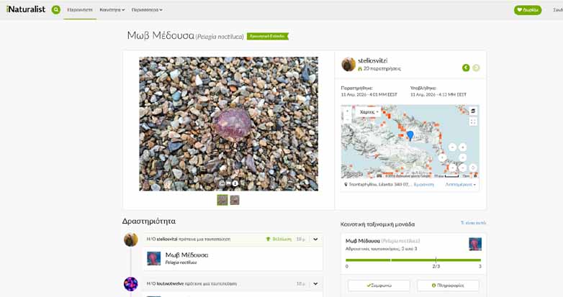Select the second photo thumbnail
Image resolution: width=563 pixels, height=297 pixels.
point(235,200)
